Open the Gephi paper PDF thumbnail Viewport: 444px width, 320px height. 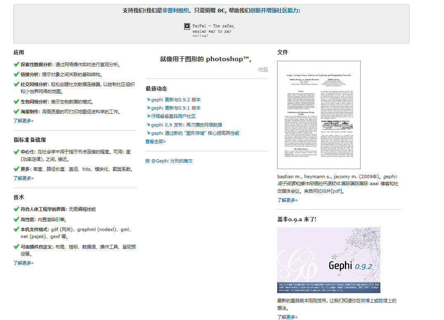tap(319, 115)
